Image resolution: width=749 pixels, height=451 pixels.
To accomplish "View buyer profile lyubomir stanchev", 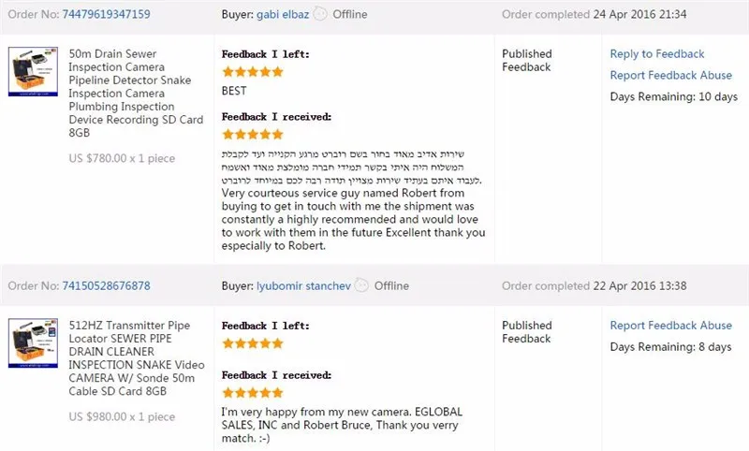I will [303, 286].
